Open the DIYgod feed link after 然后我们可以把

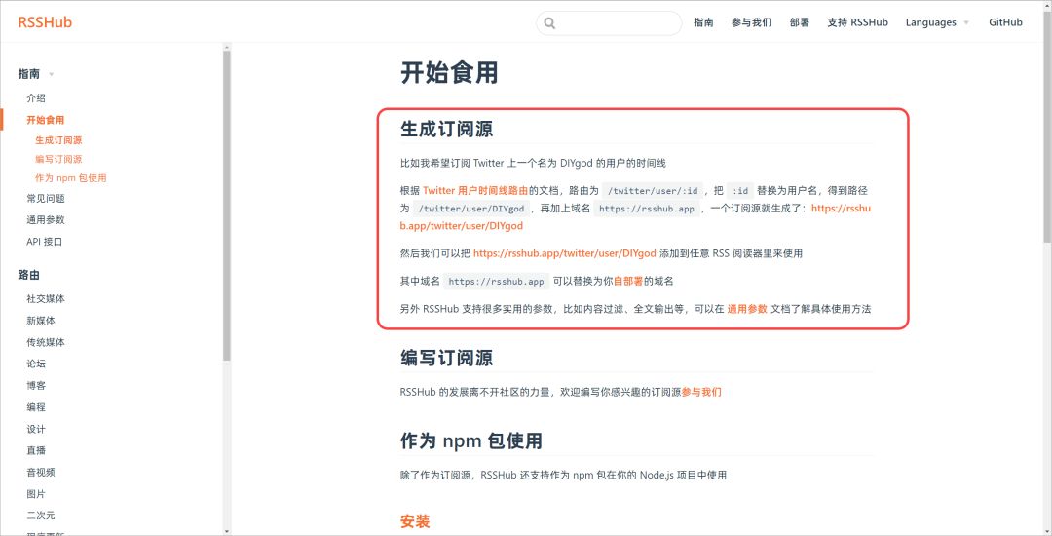[x=565, y=253]
